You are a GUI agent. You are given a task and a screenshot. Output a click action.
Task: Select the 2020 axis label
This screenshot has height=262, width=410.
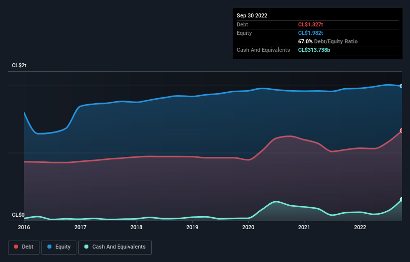[248, 227]
